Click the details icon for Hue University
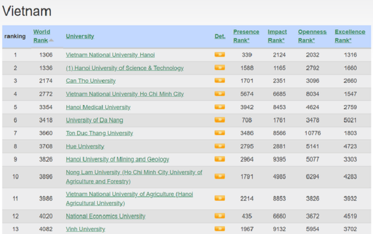Image resolution: width=373 pixels, height=234 pixels. pyautogui.click(x=219, y=146)
